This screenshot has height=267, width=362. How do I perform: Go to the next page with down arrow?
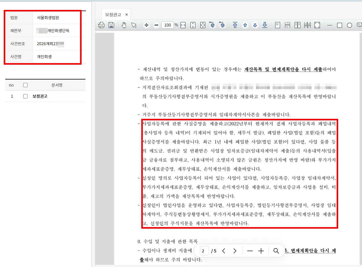[x=255, y=25]
